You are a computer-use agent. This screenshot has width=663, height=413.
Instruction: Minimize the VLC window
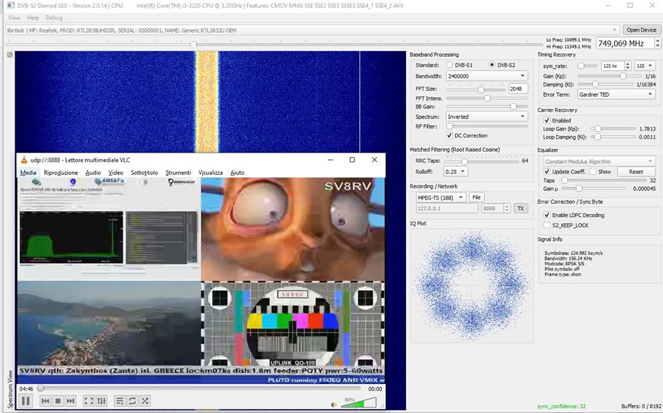click(x=331, y=160)
